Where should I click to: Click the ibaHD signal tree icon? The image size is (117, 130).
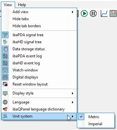coord(5,42)
